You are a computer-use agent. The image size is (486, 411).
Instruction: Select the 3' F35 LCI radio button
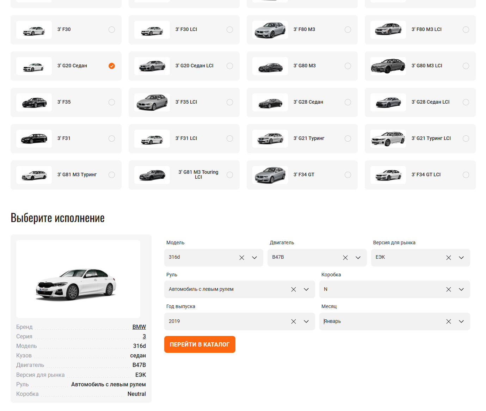point(230,102)
